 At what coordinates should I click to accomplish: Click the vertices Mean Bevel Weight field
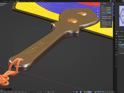(x=106, y=17)
